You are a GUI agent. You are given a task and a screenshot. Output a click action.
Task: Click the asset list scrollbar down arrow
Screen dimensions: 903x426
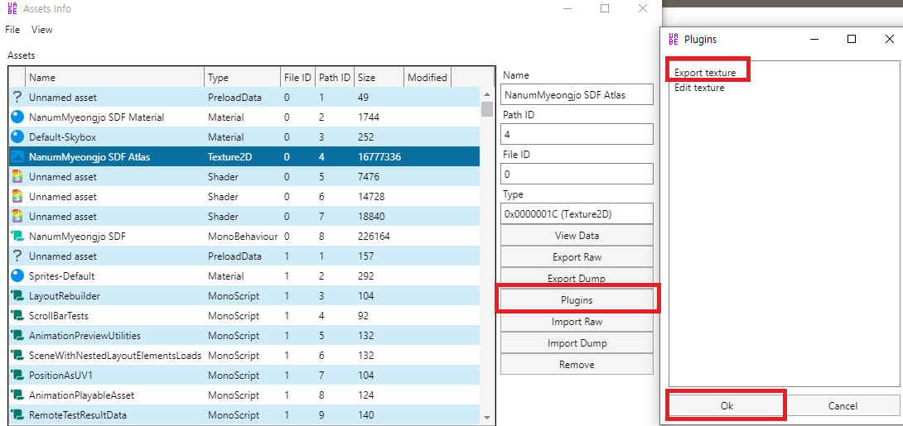pos(486,418)
